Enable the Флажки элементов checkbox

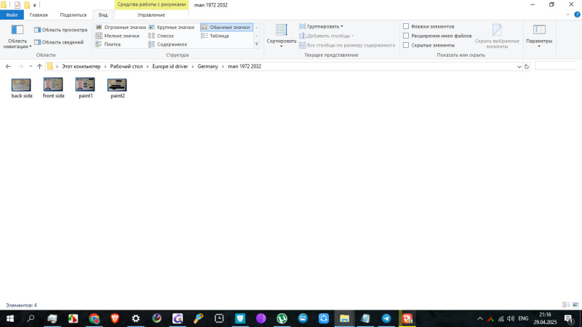[406, 26]
